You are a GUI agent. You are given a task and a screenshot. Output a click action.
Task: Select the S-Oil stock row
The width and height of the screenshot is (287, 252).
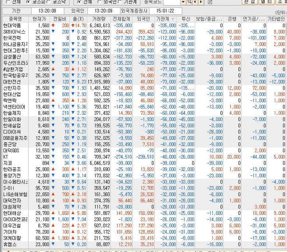click(143, 188)
